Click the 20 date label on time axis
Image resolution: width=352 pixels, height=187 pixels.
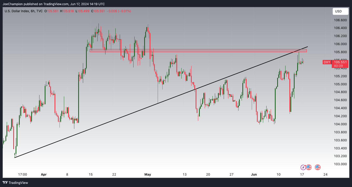[x=208, y=175]
